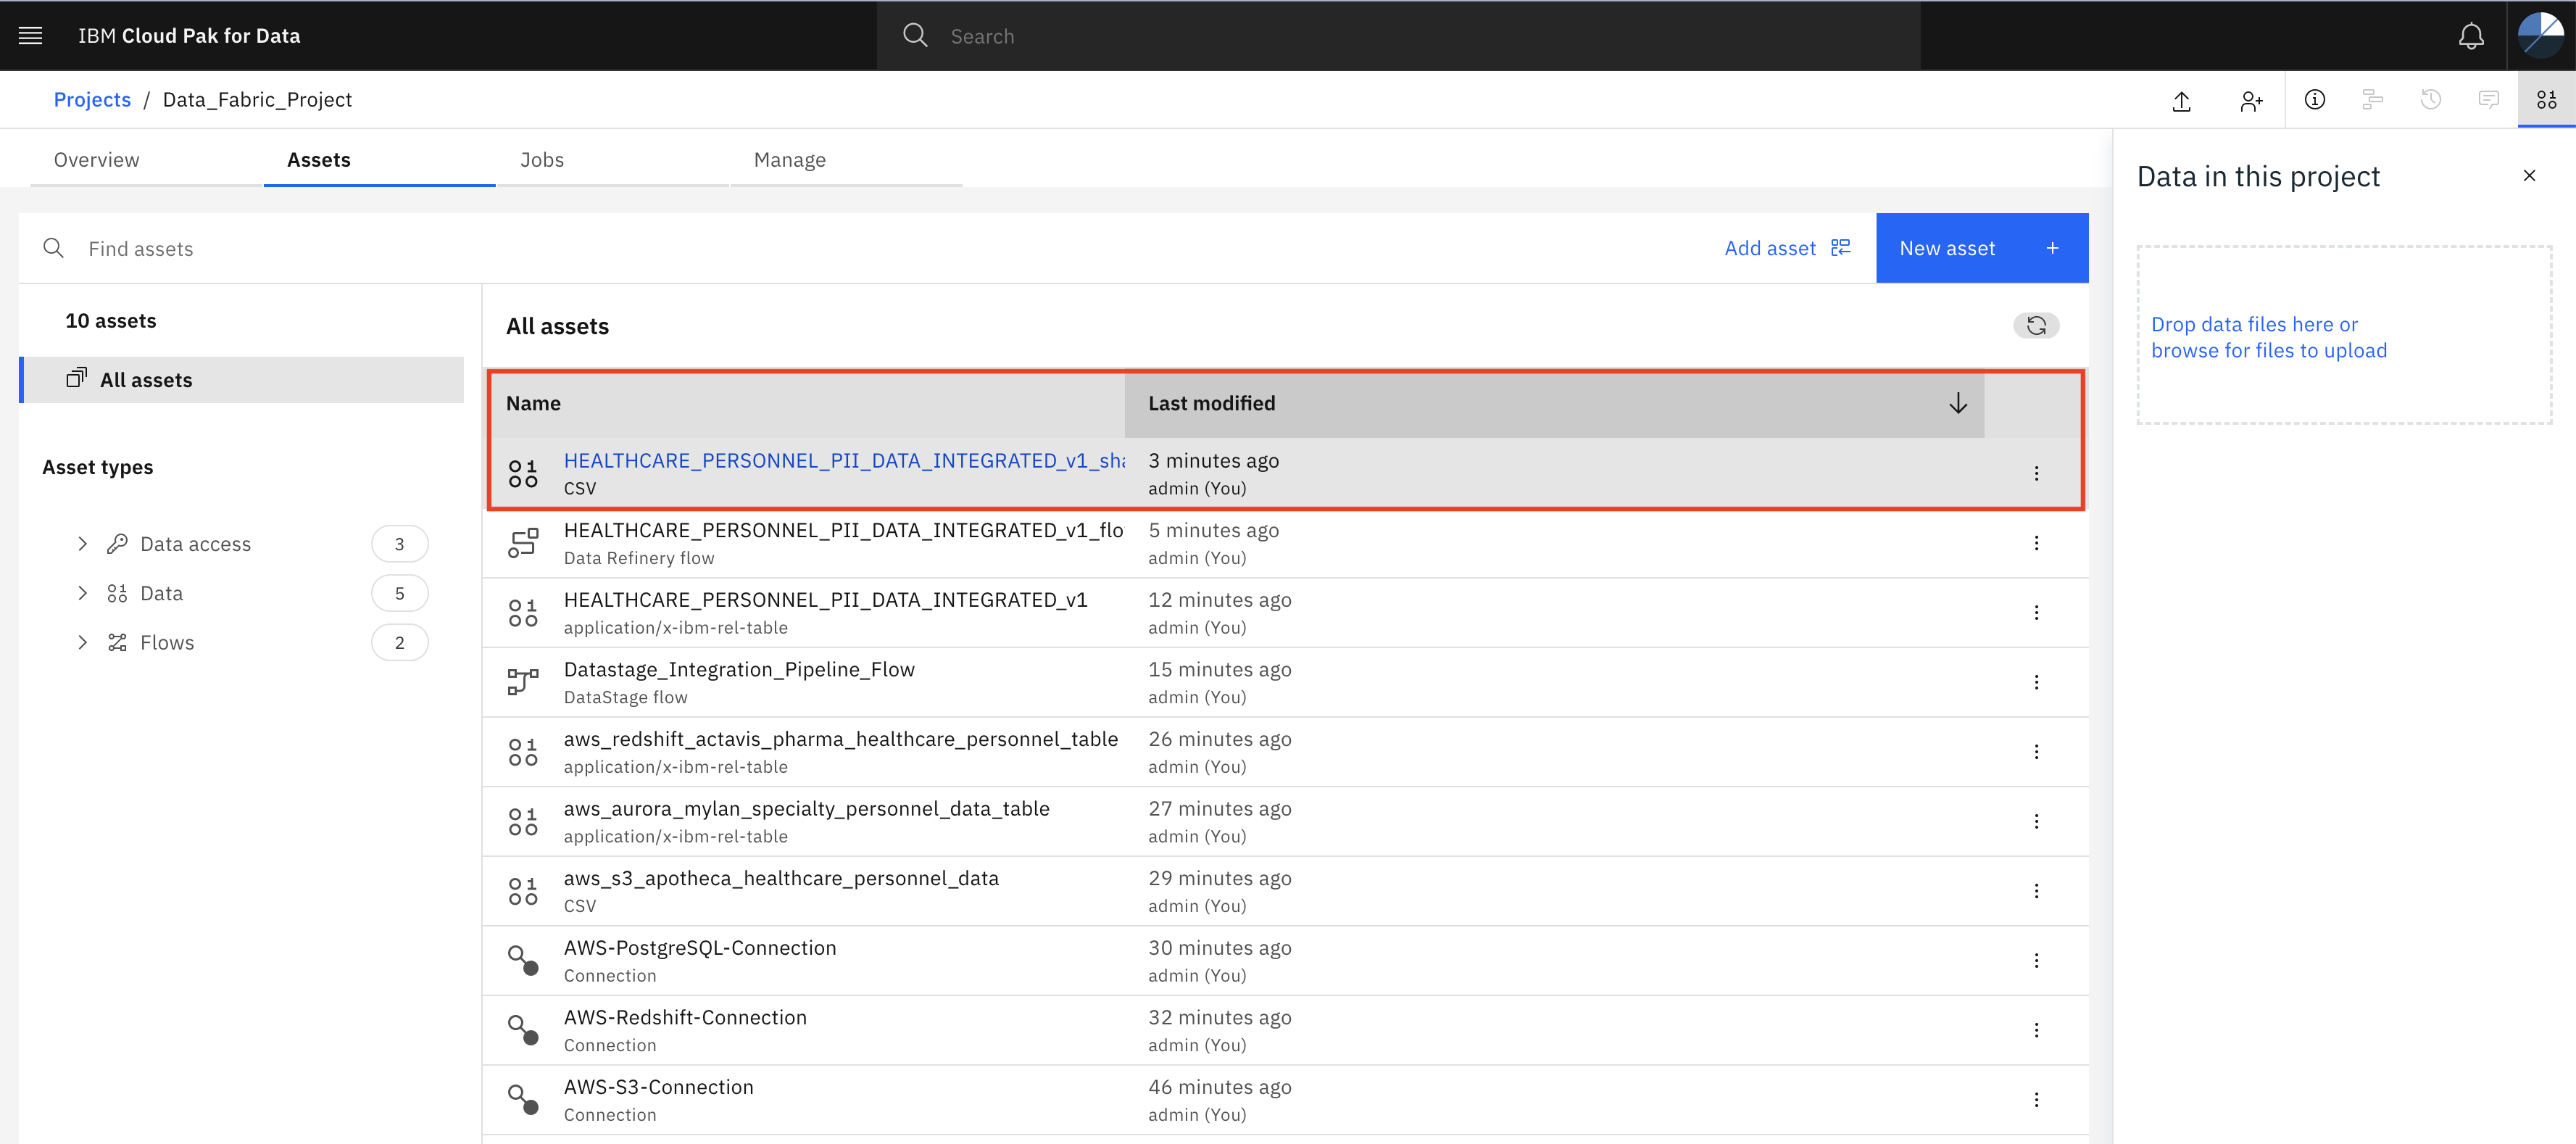
Task: Click the Data_Fabric_Project breadcrumb text
Action: point(257,99)
